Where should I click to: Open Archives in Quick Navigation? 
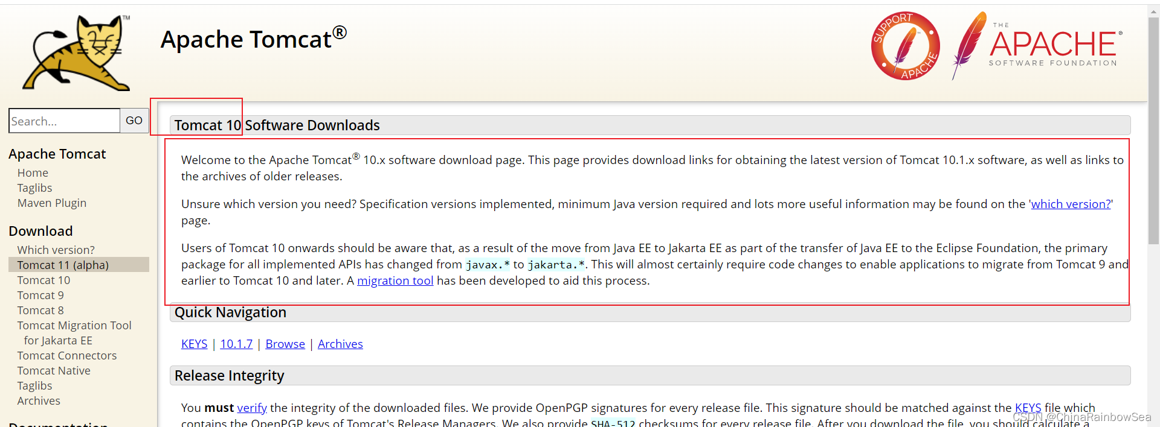click(x=340, y=344)
